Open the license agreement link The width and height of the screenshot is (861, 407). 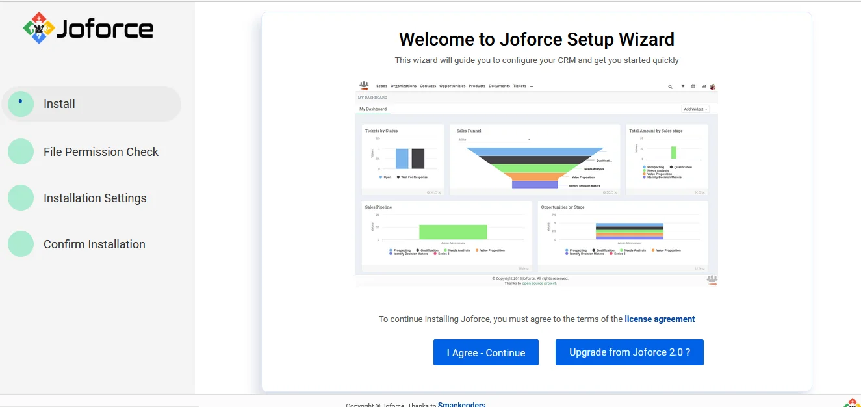click(660, 319)
